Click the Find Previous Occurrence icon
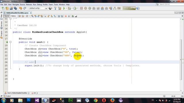184x103 pixels. [x=35, y=16]
